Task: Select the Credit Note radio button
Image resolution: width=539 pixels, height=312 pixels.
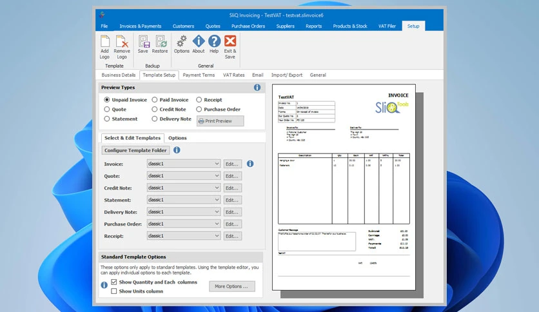Action: click(155, 110)
